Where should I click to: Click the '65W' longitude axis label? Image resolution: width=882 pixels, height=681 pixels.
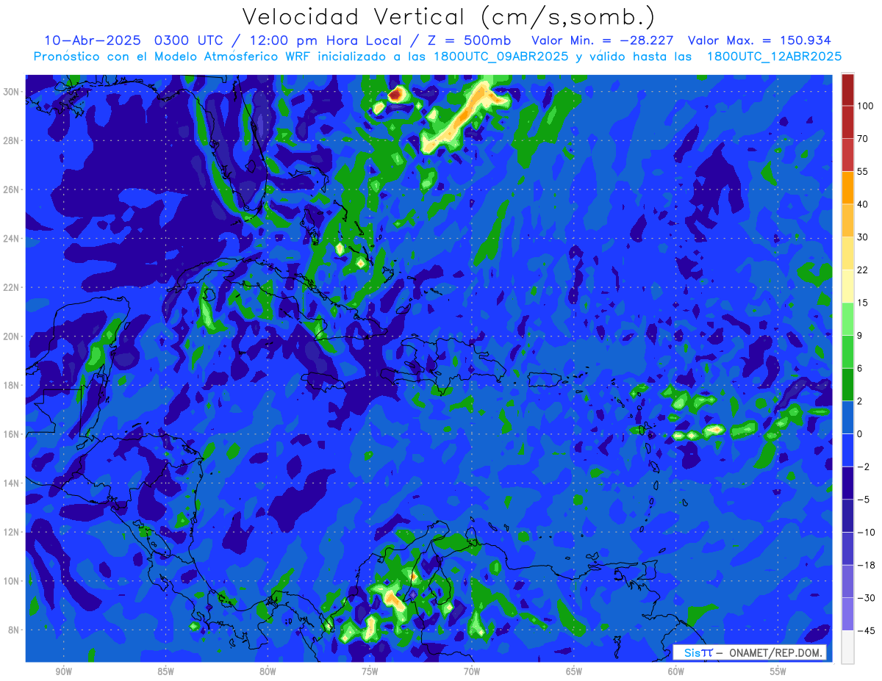coord(574,671)
